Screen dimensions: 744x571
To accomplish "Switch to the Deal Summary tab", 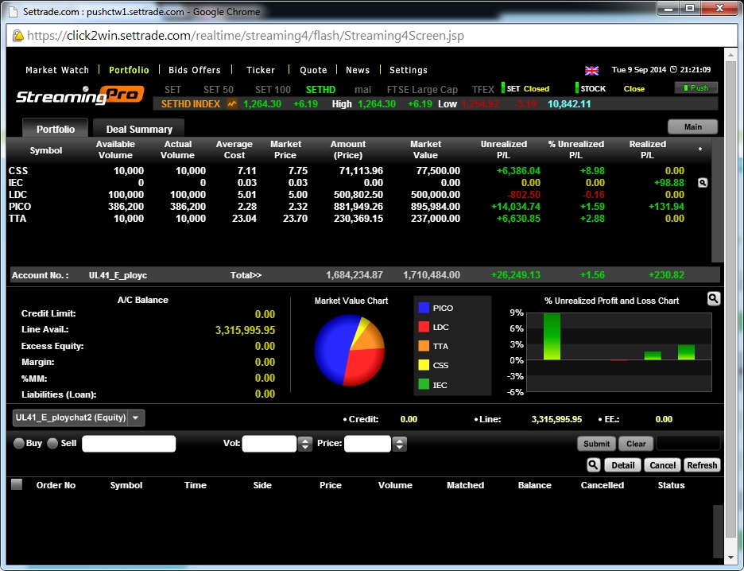I will [139, 129].
